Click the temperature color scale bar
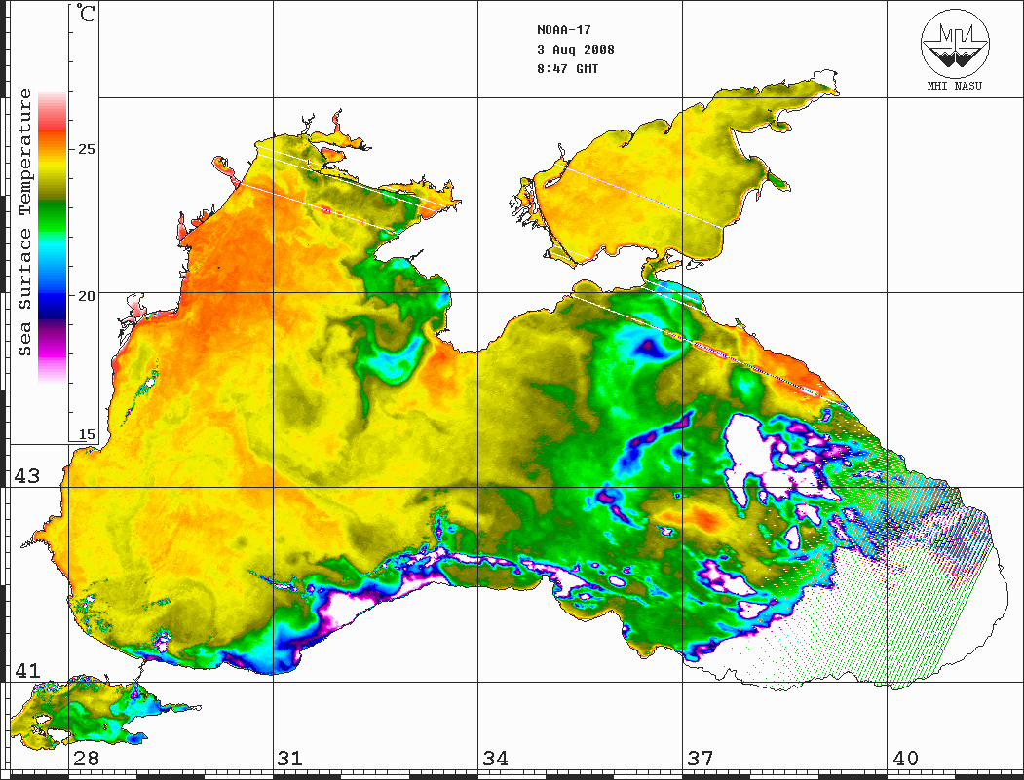Image resolution: width=1024 pixels, height=780 pixels. (x=53, y=237)
